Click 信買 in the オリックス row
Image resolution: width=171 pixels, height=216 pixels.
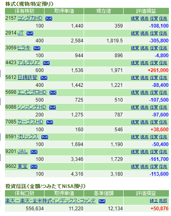point(154,137)
